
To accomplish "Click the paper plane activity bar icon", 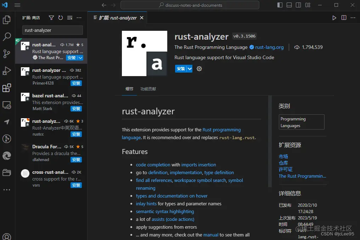I will pyautogui.click(x=7, y=122).
